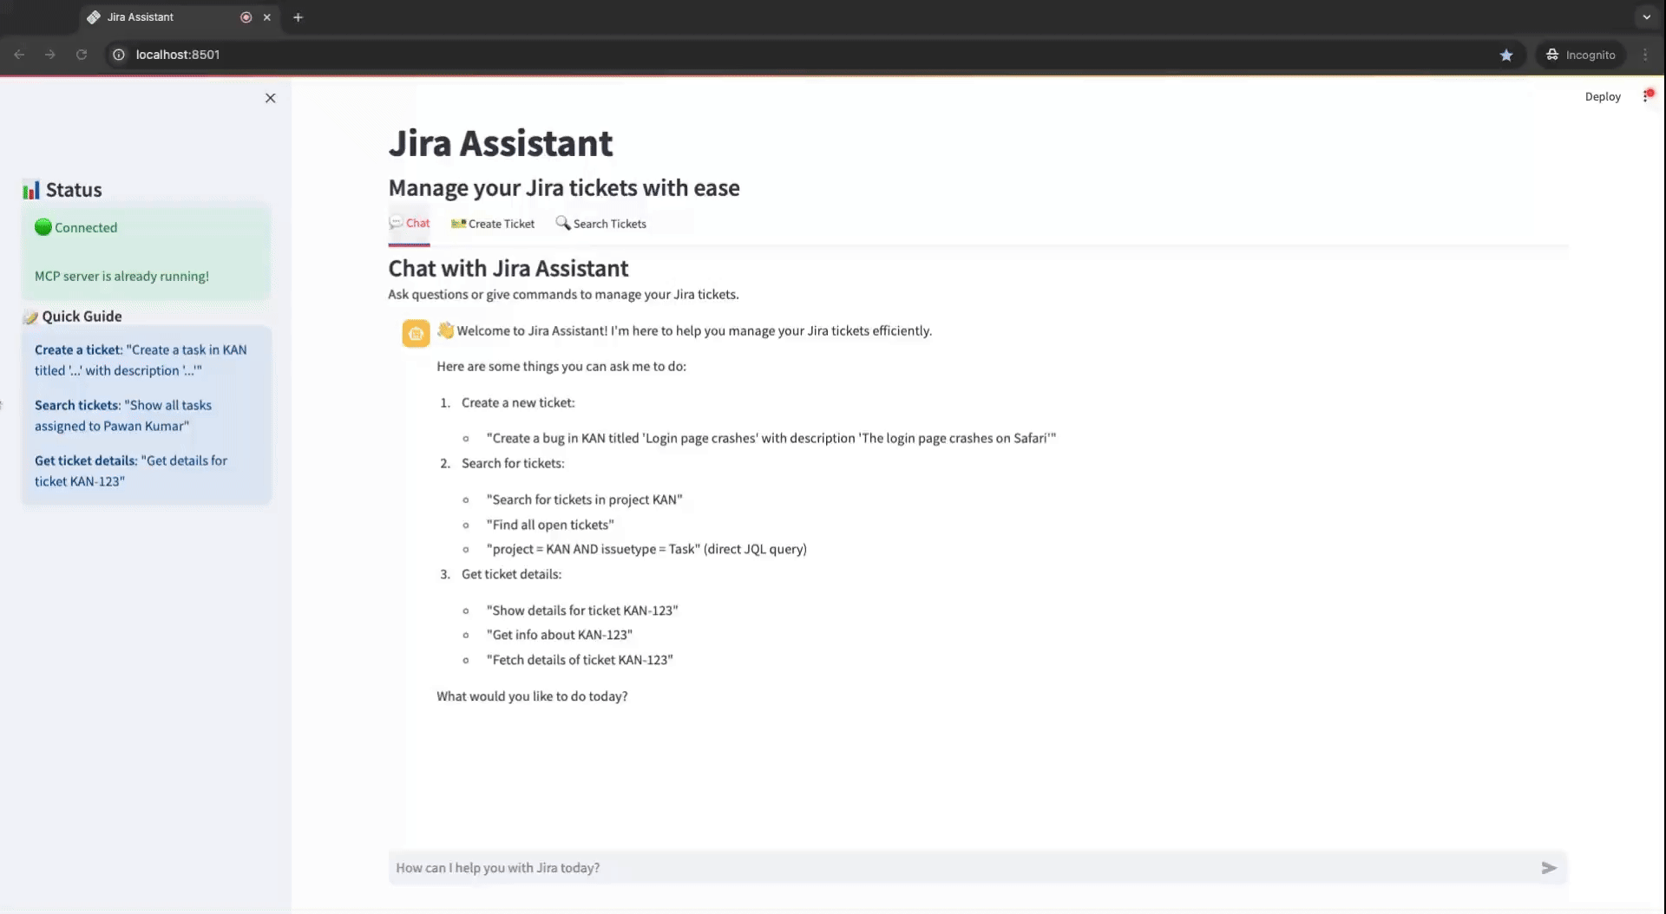Open site info icon beside localhost URL

pos(117,54)
